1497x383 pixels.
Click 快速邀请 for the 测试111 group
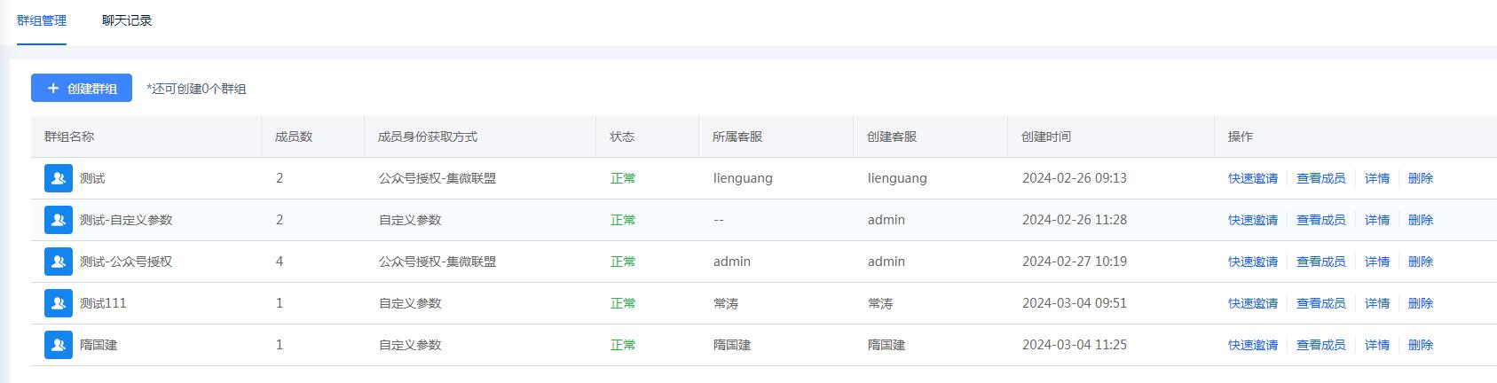point(1253,303)
